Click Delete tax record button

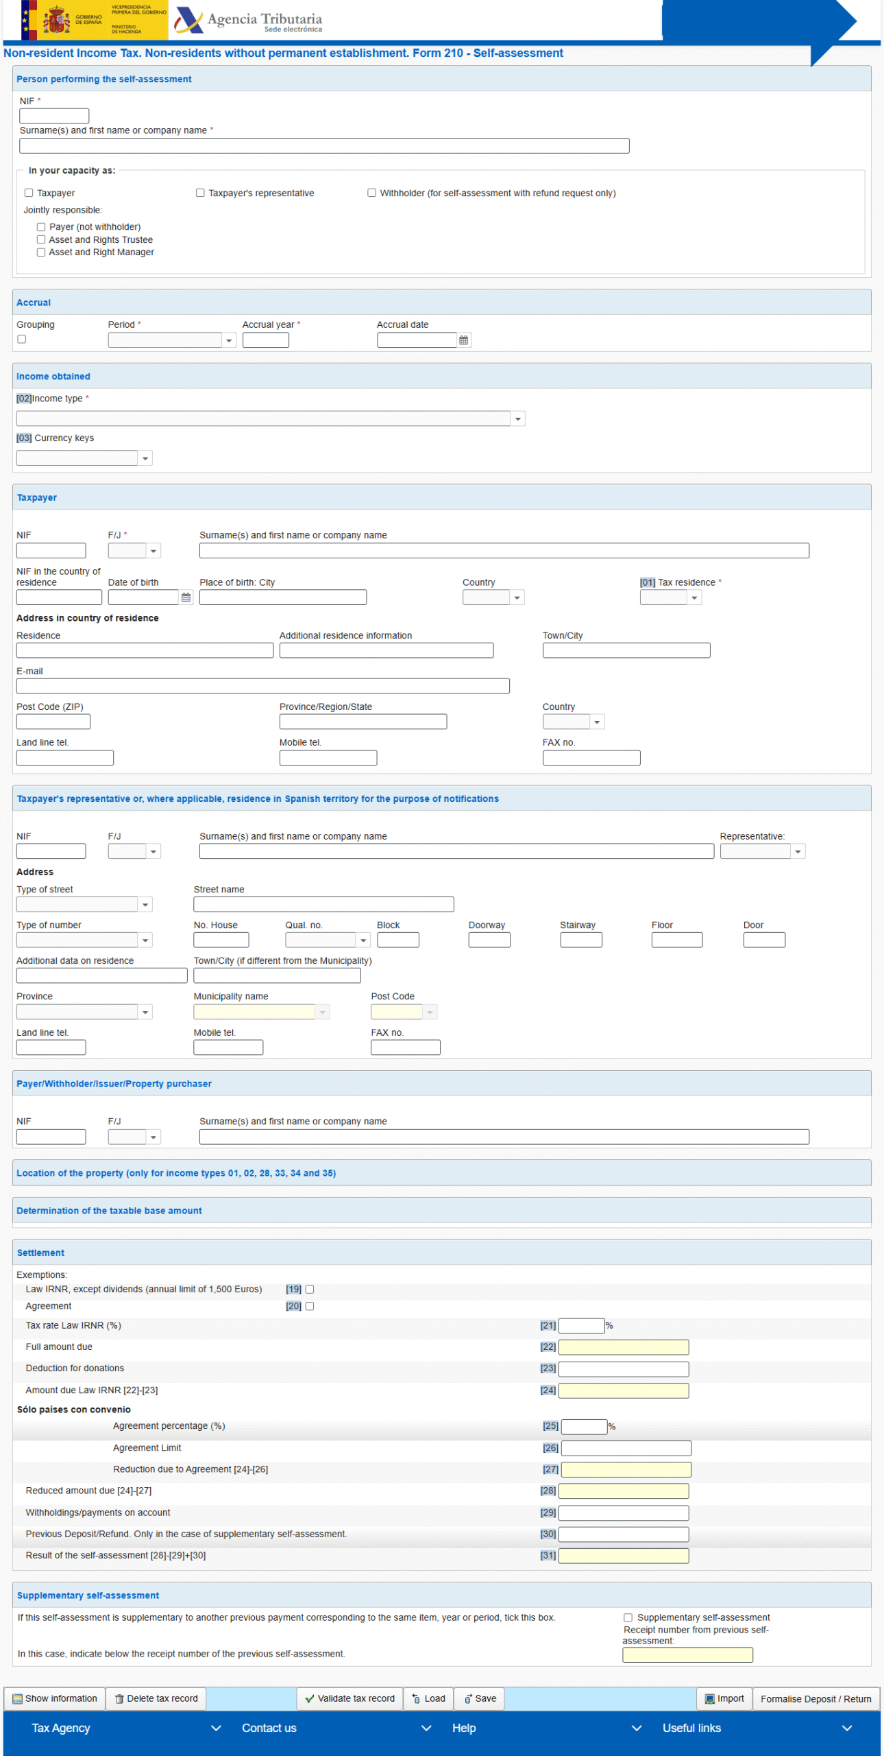[156, 1698]
